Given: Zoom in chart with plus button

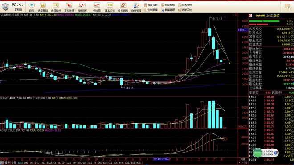Looking at the screenshot, I should tap(240, 163).
